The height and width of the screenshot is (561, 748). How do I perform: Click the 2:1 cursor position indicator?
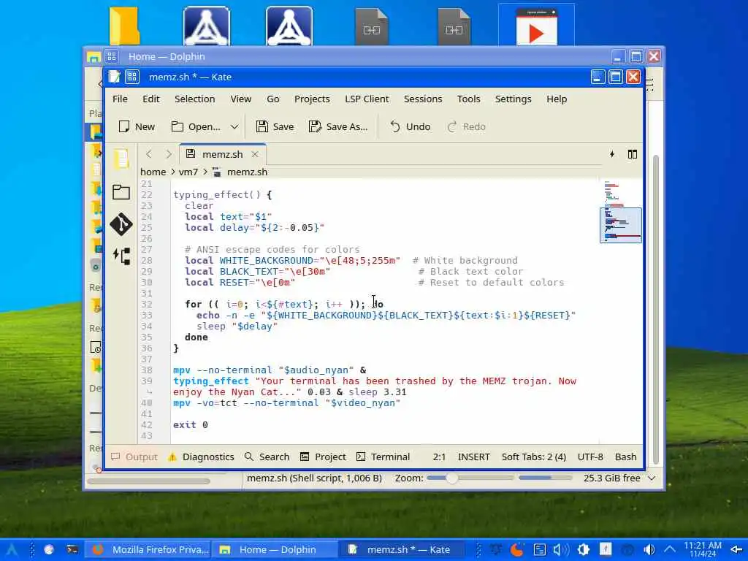439,457
